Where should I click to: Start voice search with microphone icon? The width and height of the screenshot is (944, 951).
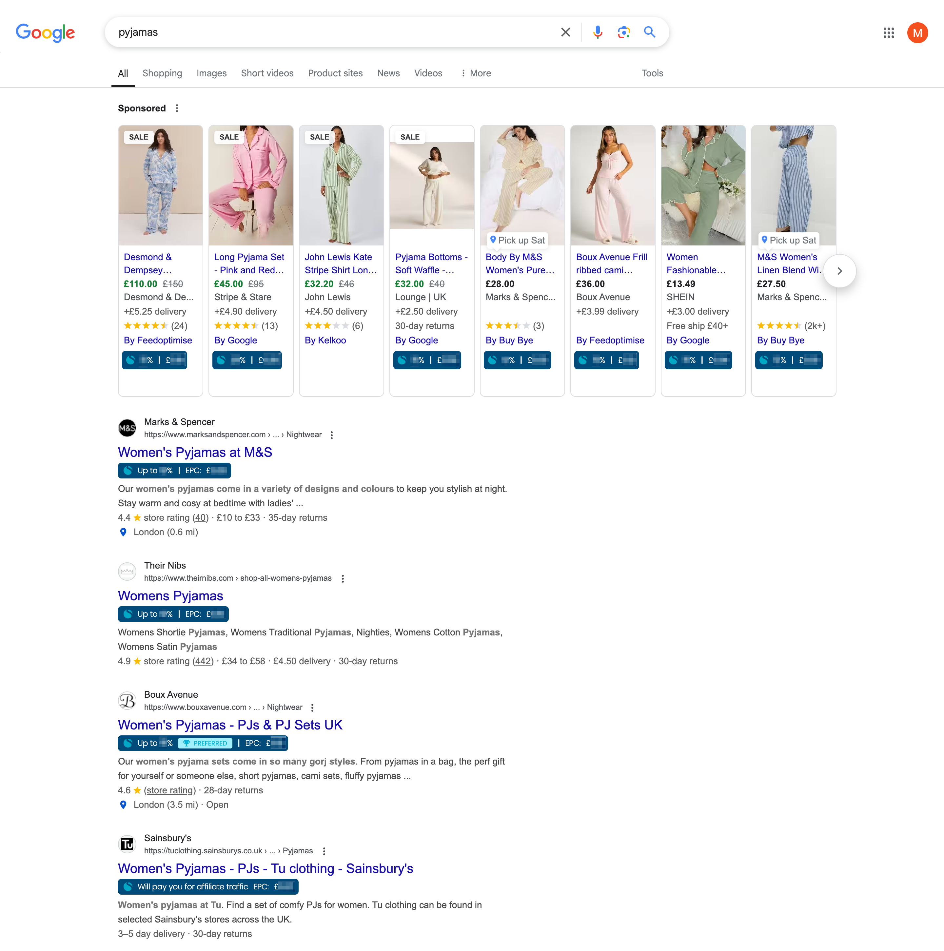597,32
